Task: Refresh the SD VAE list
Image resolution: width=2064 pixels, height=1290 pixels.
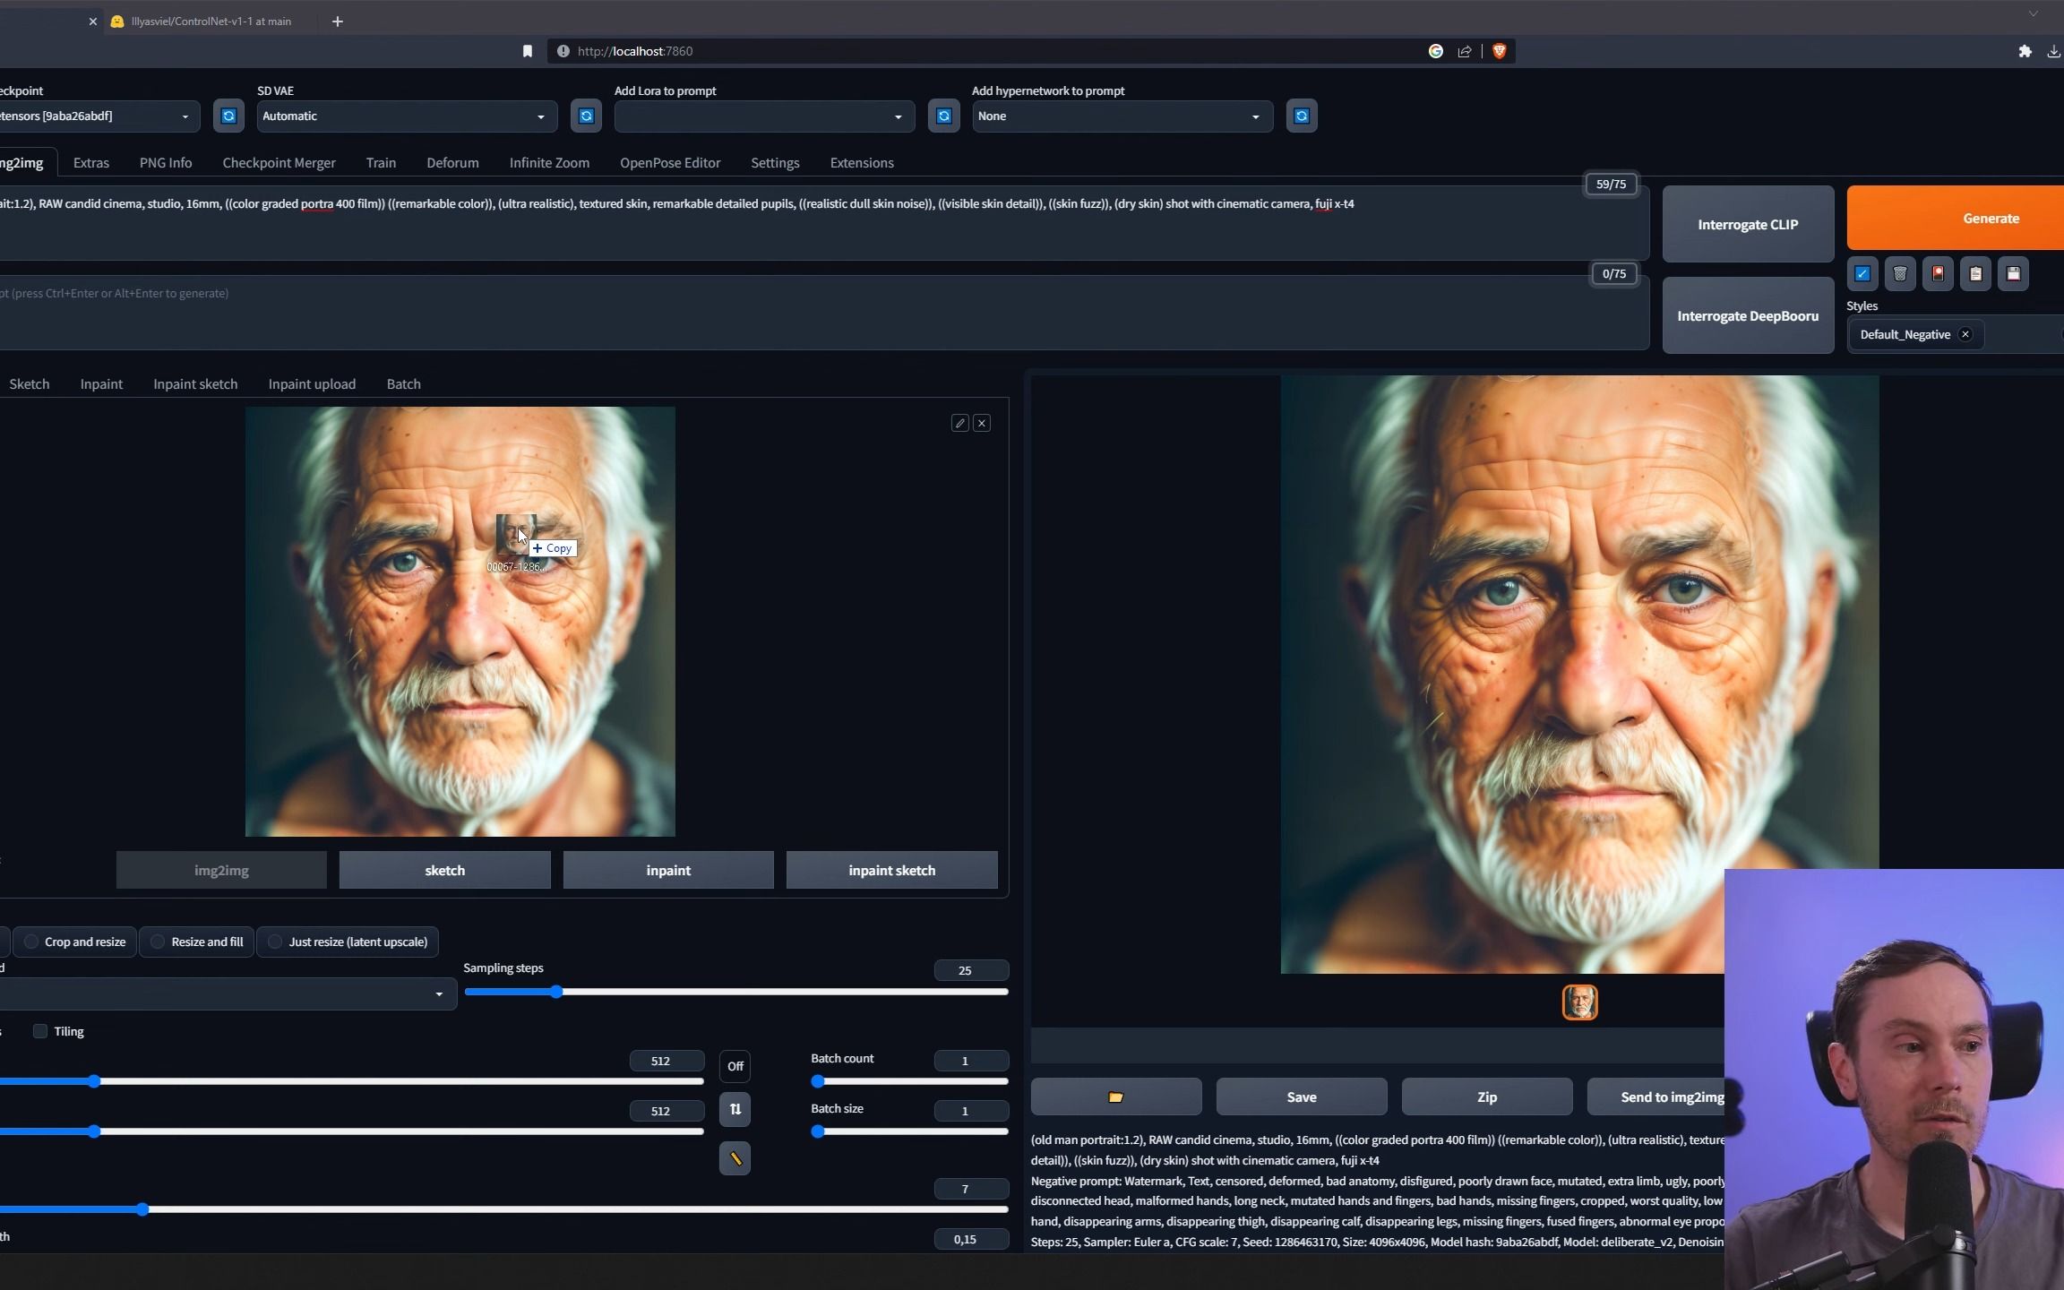Action: click(x=586, y=116)
